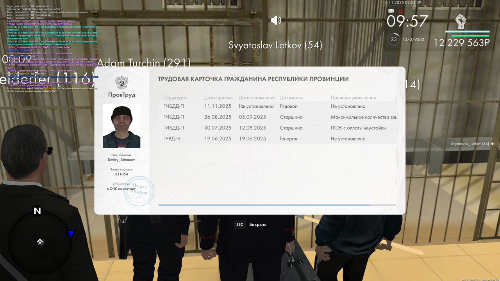Click the light-blue status bar under the fist
The height and width of the screenshot is (281, 500).
(x=467, y=32)
